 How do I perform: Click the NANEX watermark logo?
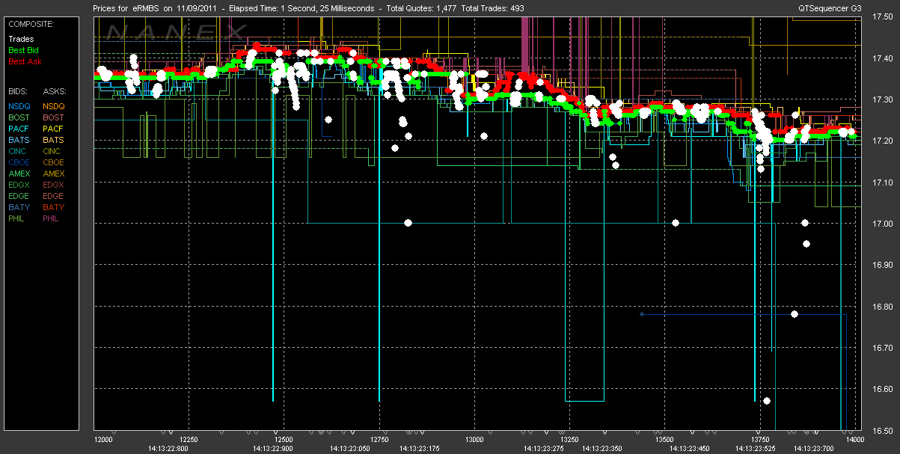point(176,32)
